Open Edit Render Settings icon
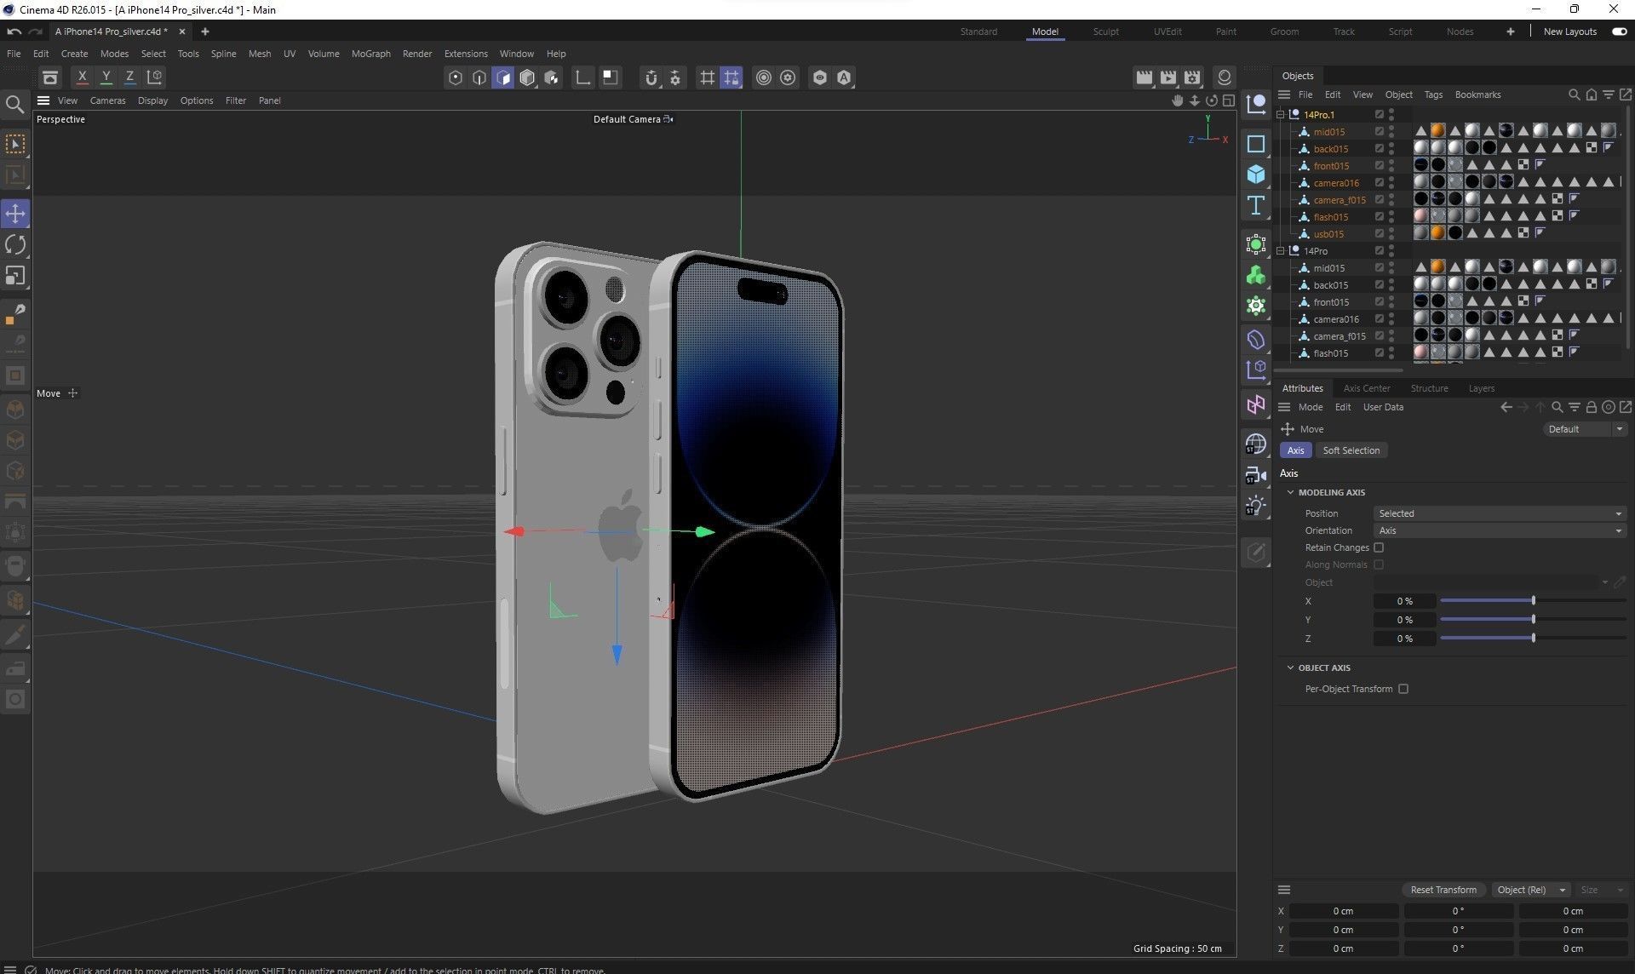This screenshot has width=1635, height=974. (x=1192, y=77)
